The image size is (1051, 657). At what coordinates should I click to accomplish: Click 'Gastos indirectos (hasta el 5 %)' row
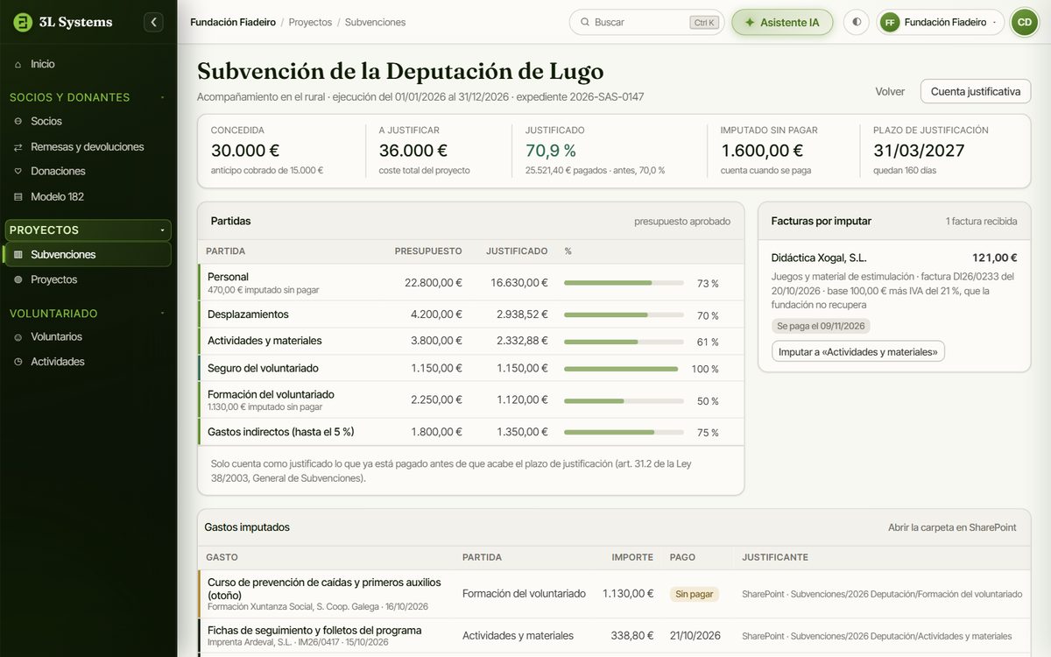pyautogui.click(x=471, y=432)
